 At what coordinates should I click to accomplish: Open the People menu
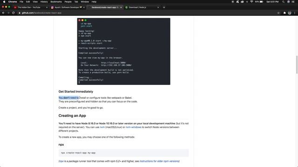(68, 2)
